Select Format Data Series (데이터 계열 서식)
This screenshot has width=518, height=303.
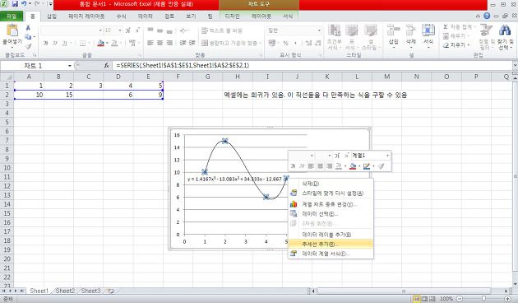[x=331, y=254]
